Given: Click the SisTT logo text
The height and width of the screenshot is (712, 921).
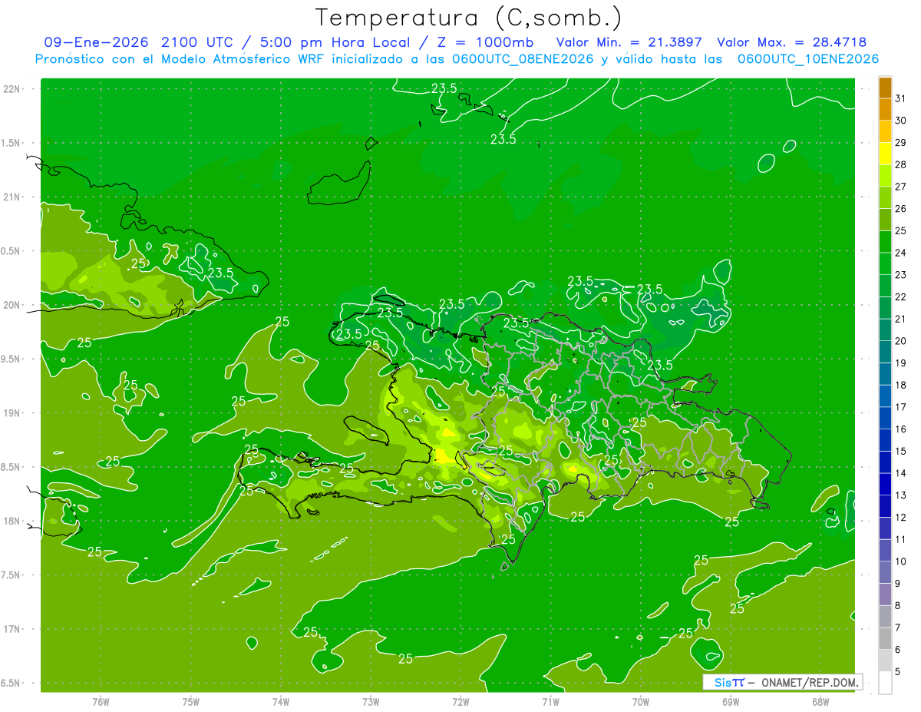Looking at the screenshot, I should 729,682.
